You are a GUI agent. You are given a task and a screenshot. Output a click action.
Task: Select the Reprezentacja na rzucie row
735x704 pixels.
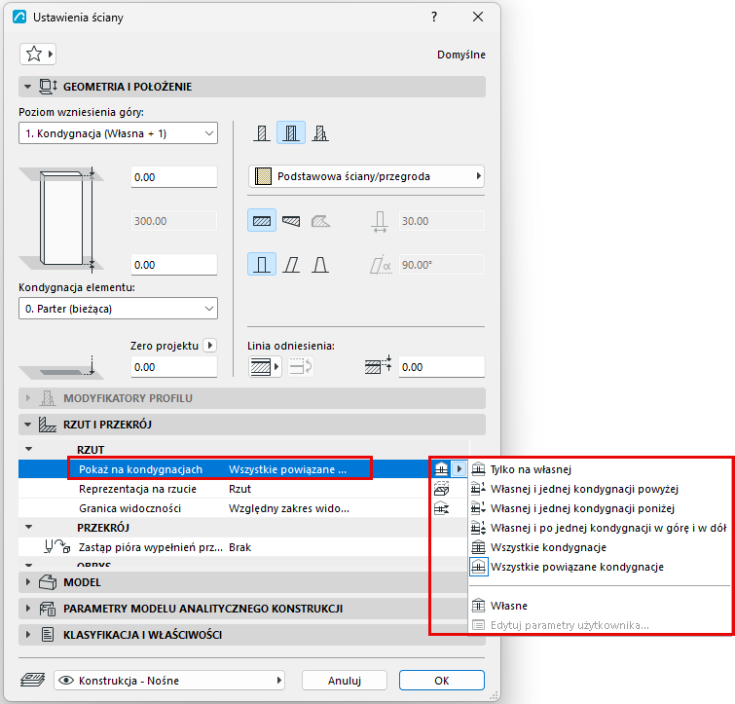243,489
